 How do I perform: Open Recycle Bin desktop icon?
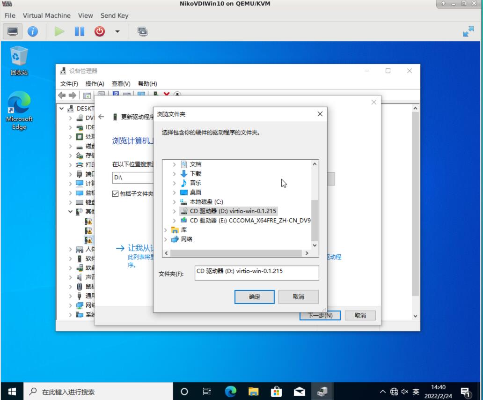[x=19, y=61]
